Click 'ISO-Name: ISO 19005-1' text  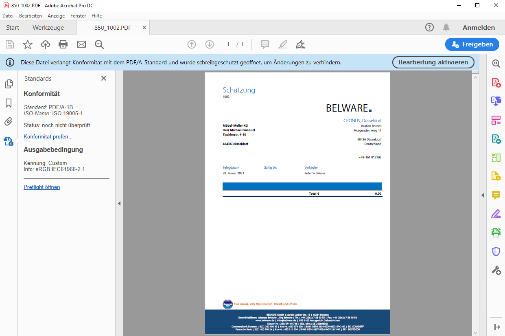53,114
